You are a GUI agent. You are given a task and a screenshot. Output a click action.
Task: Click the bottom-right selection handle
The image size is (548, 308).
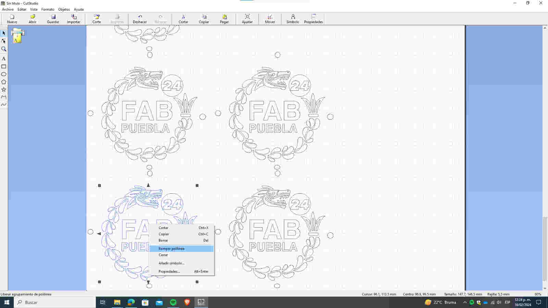click(197, 282)
